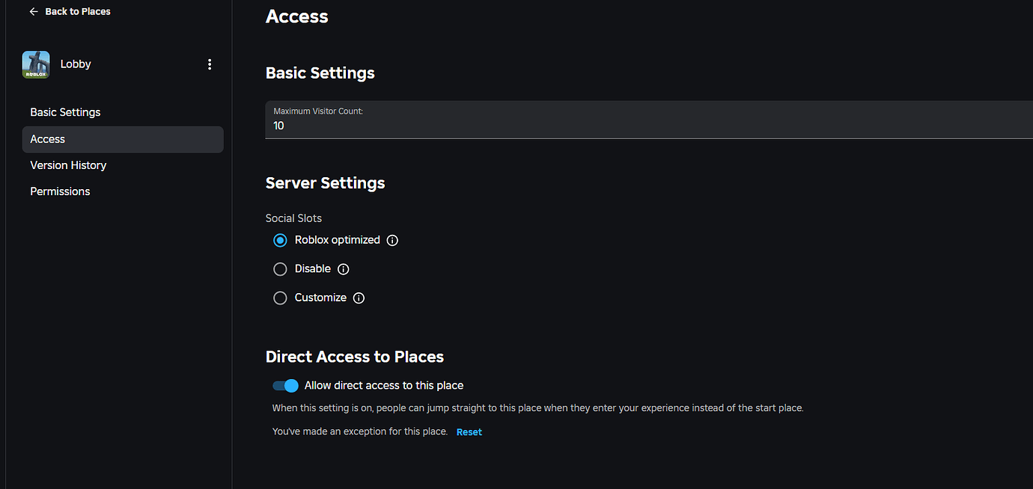Click the Lobby place thumbnail icon

(36, 64)
